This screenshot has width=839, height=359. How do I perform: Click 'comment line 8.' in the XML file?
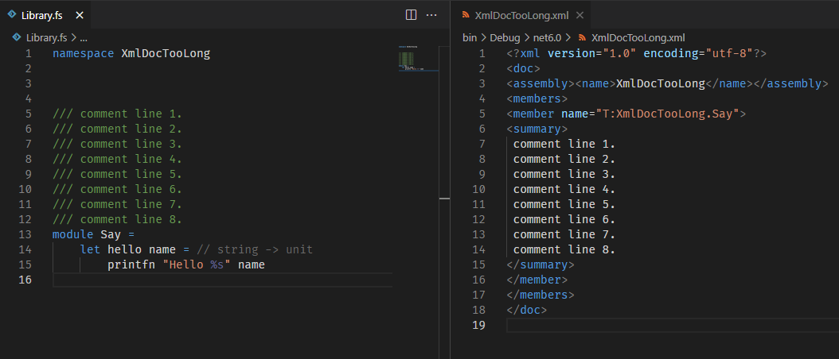(x=564, y=249)
